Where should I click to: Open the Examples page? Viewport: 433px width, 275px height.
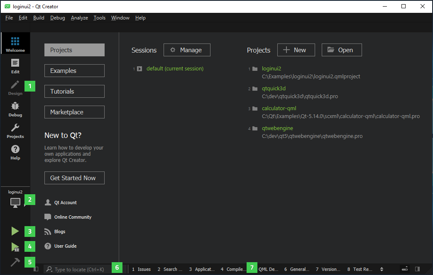[75, 70]
